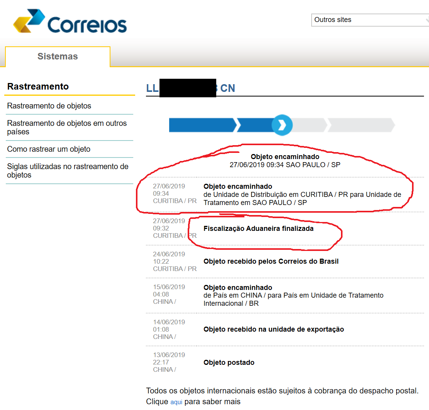
Task: Click the circular chevron progress marker
Action: pos(282,125)
